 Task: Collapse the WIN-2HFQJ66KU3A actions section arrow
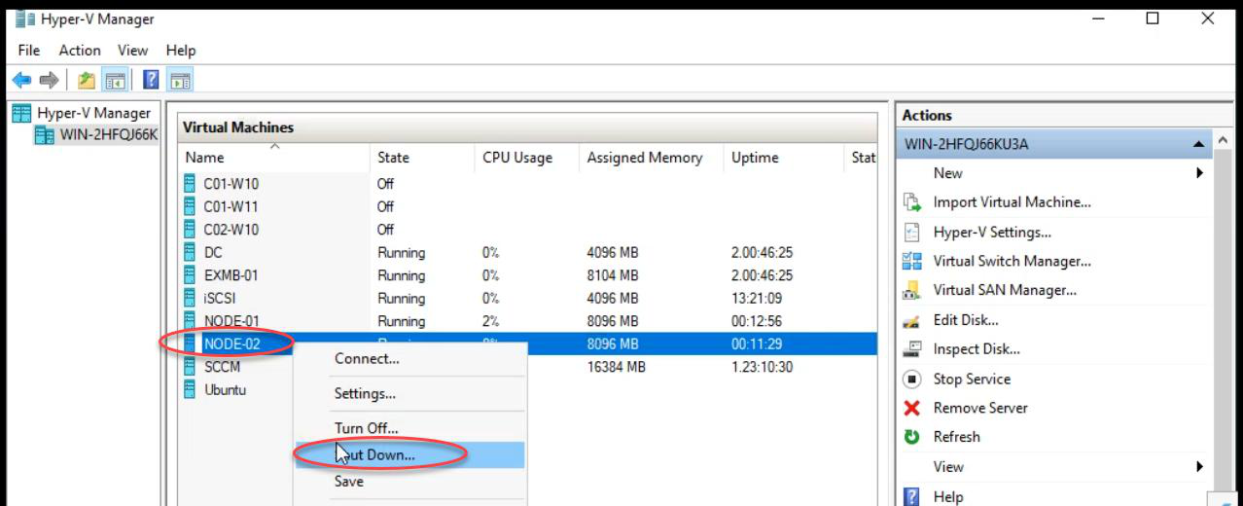click(x=1199, y=144)
